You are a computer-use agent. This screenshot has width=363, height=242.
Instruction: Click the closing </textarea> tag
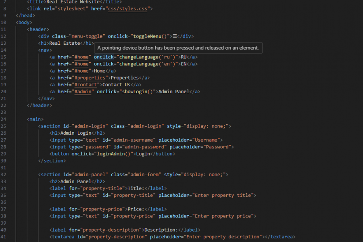click(280, 237)
